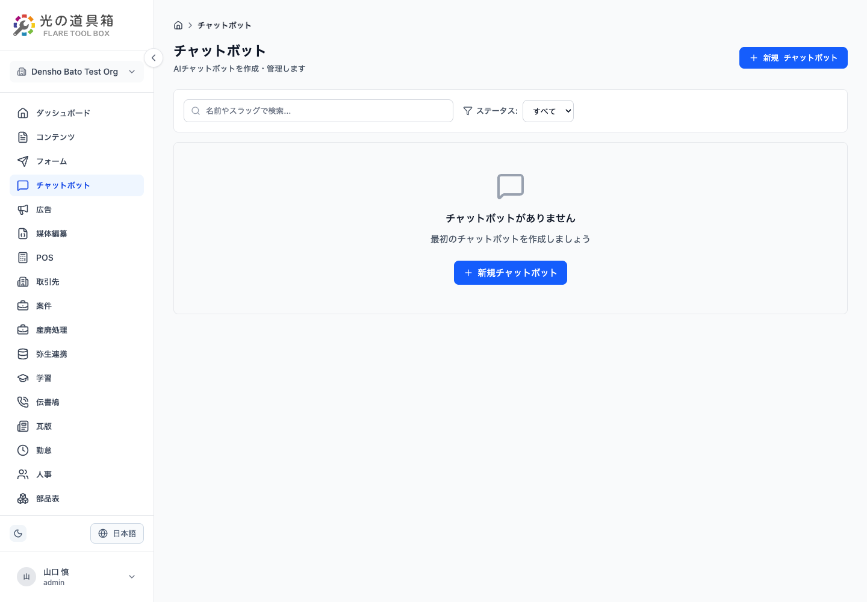
Task: Toggle dark mode with moon icon
Action: pyautogui.click(x=18, y=533)
